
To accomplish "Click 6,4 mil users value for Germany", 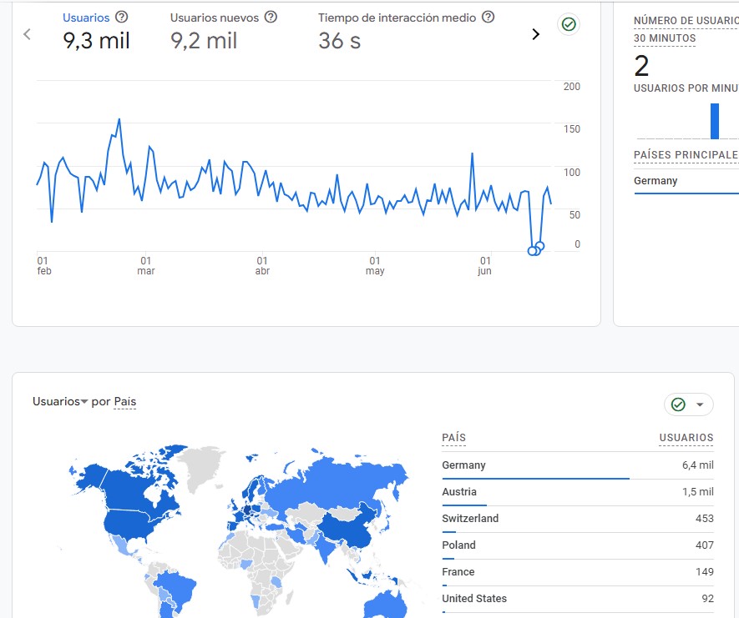I will [697, 465].
